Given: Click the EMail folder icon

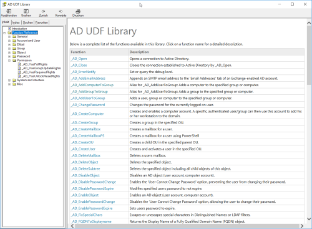Looking at the screenshot, I should pos(14,44).
